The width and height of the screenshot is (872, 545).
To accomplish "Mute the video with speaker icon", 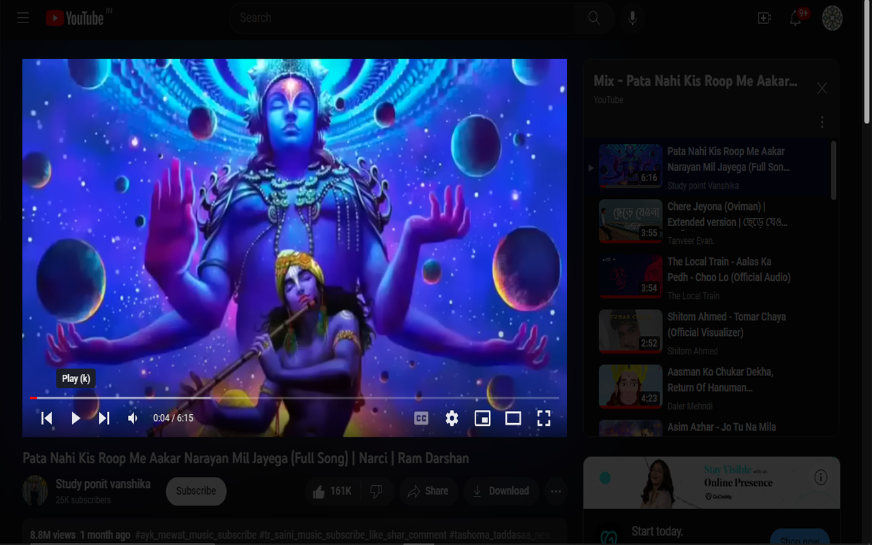I will coord(133,418).
